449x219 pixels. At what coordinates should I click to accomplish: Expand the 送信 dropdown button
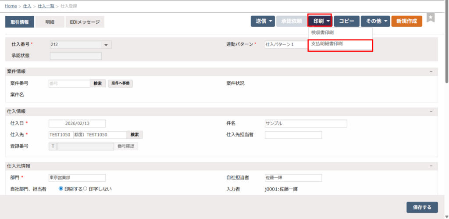(263, 21)
